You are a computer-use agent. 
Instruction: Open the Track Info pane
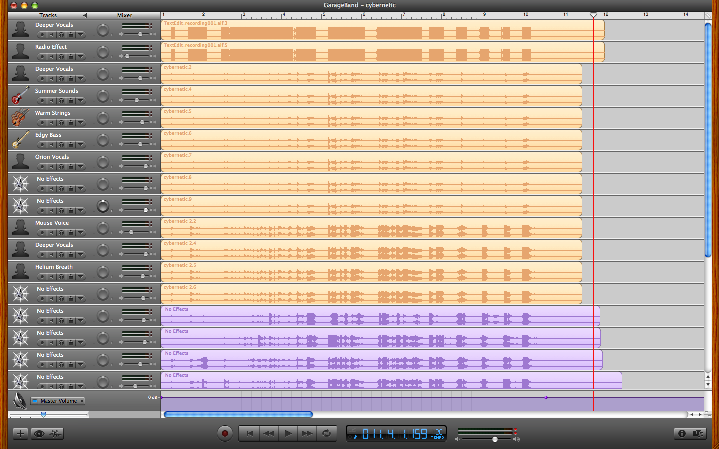click(682, 434)
